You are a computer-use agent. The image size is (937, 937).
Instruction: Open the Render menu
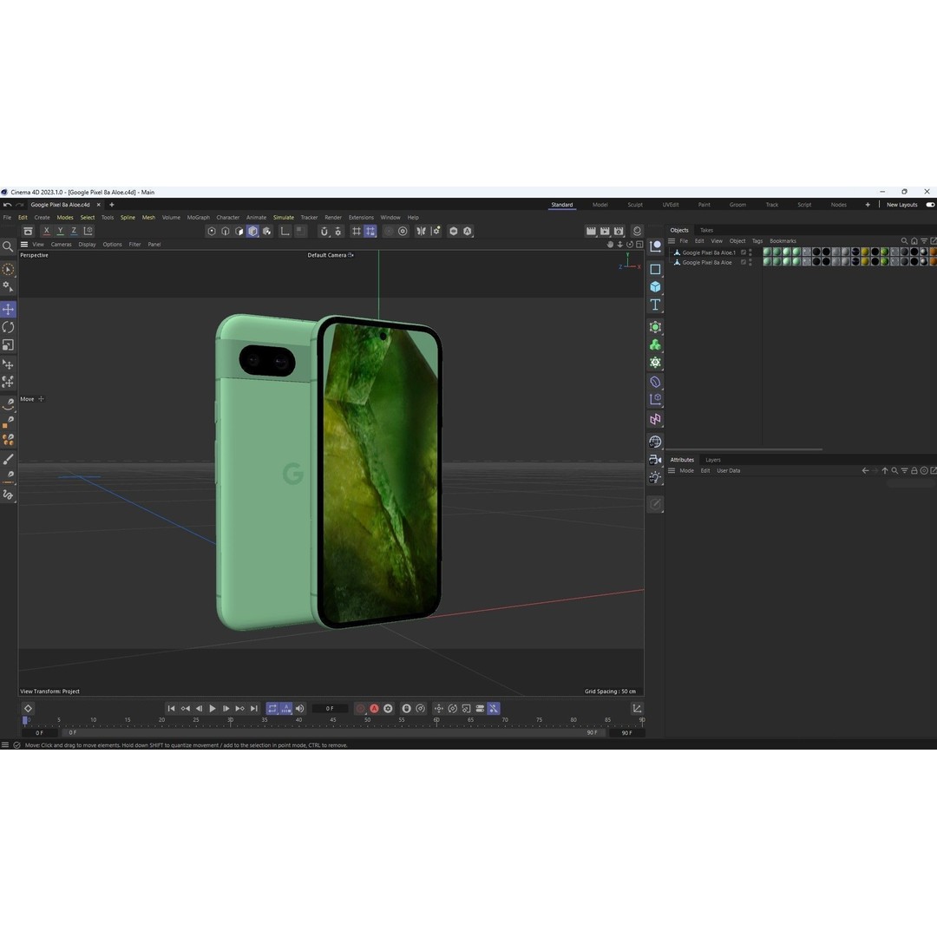click(x=333, y=218)
